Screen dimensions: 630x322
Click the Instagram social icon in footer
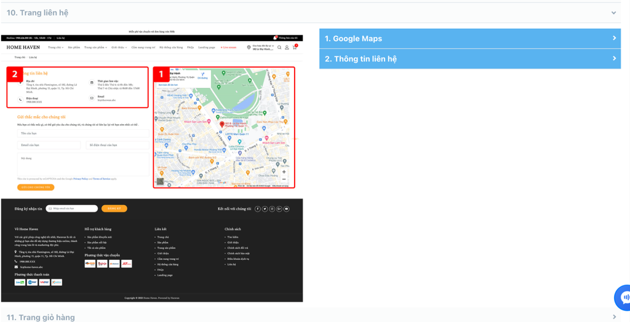point(272,209)
